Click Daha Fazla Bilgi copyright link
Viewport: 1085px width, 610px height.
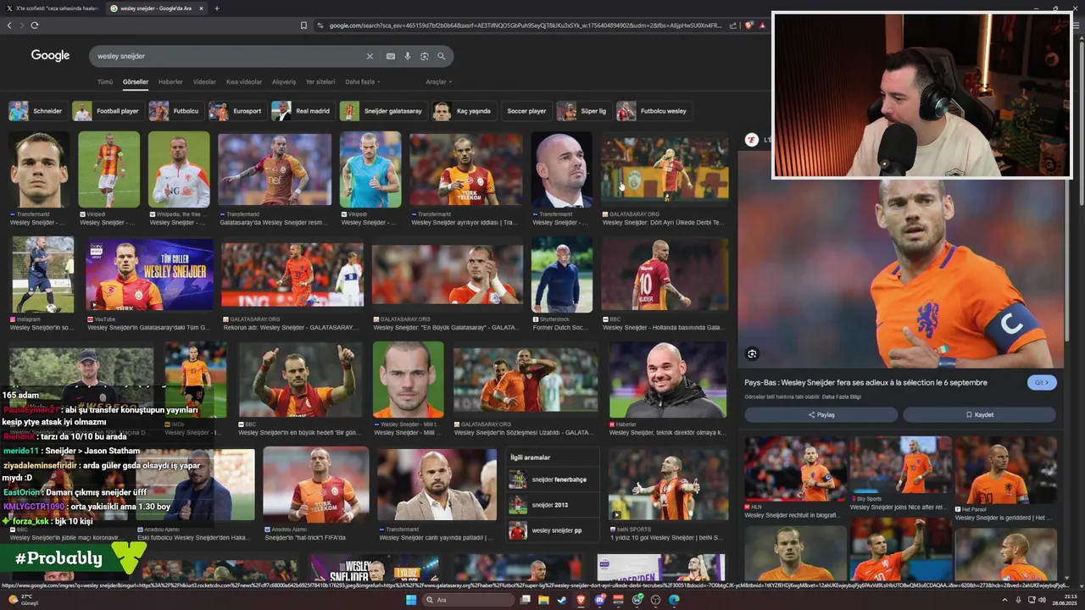coord(842,396)
